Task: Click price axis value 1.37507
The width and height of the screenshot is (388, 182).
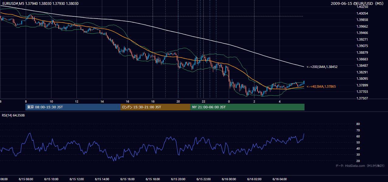Action: (x=362, y=98)
